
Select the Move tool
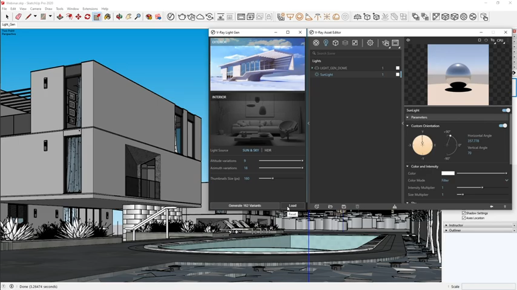pyautogui.click(x=78, y=16)
